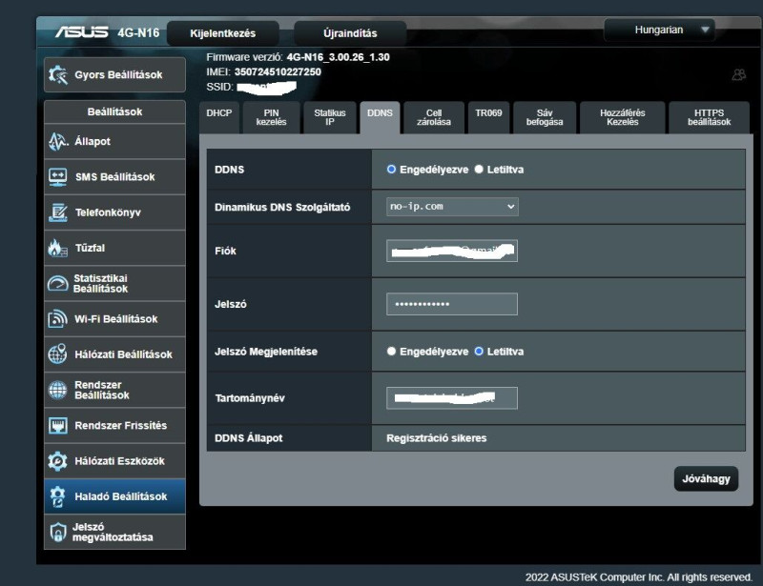
Task: Click the Tartománynév input field
Action: pos(452,398)
